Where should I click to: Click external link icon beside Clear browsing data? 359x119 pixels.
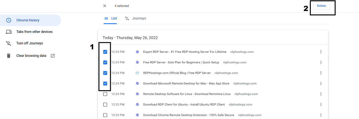[x=53, y=56]
